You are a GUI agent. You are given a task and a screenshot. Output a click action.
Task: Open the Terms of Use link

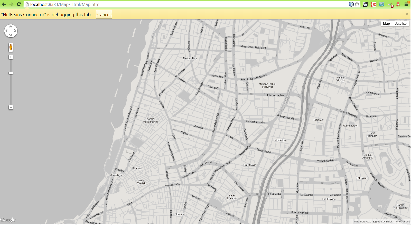click(402, 222)
